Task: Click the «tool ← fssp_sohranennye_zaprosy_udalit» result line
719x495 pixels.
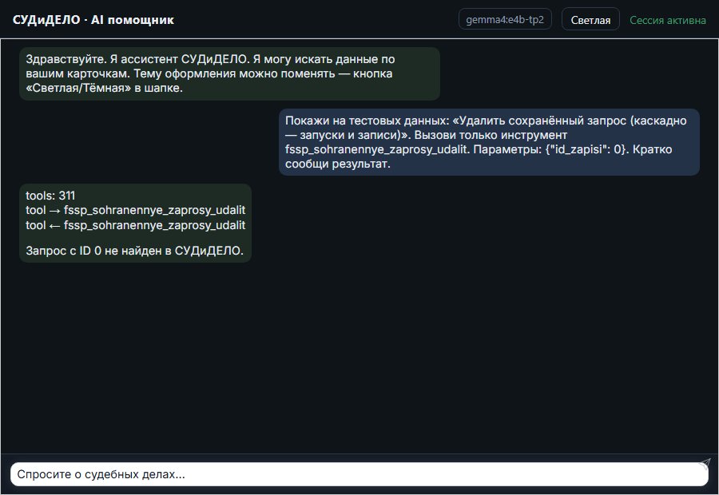Action: (135, 225)
